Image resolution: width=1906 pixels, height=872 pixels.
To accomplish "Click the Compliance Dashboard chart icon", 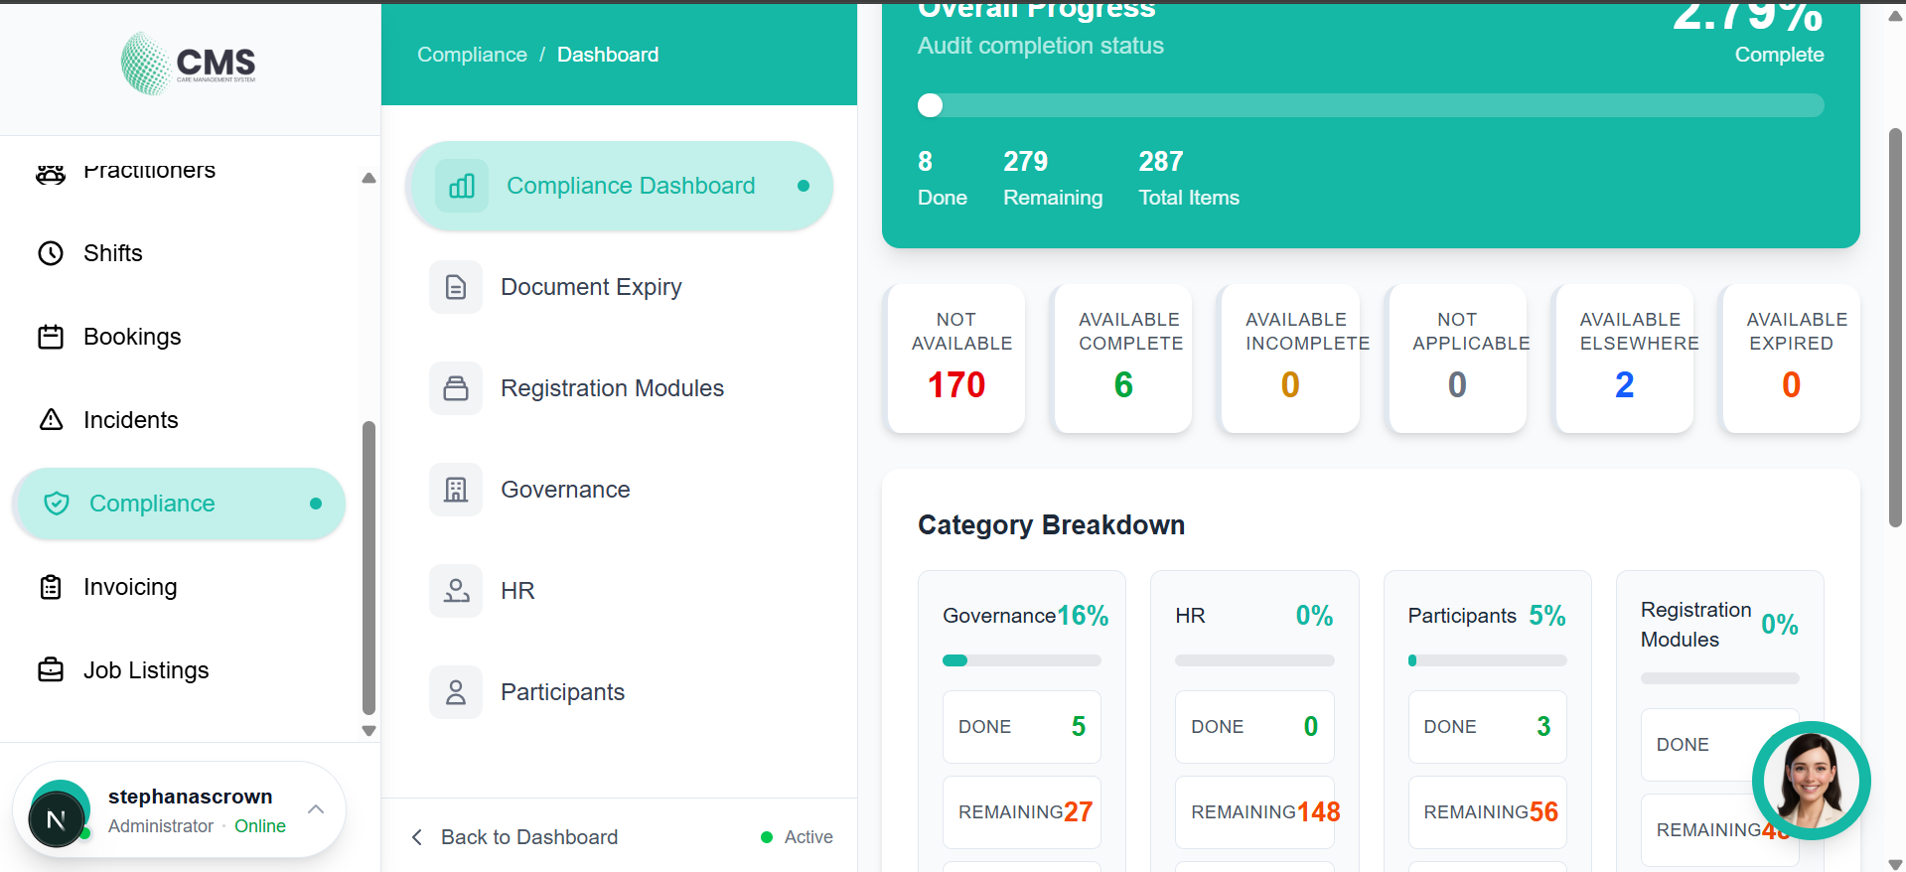I will tap(462, 186).
